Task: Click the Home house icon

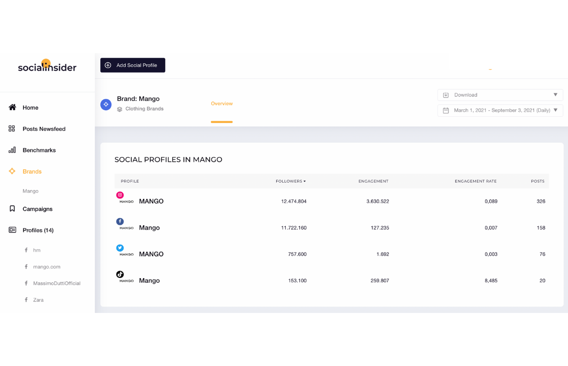Action: tap(12, 108)
